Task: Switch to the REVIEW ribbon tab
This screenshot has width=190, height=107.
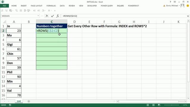Action: click(72, 6)
